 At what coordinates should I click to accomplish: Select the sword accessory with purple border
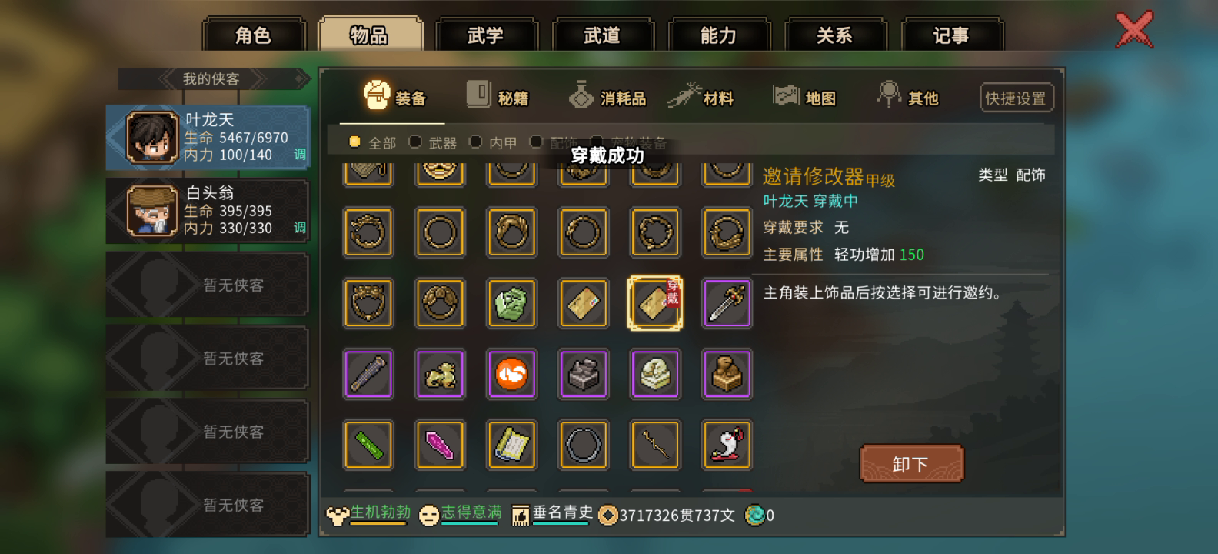(x=727, y=303)
